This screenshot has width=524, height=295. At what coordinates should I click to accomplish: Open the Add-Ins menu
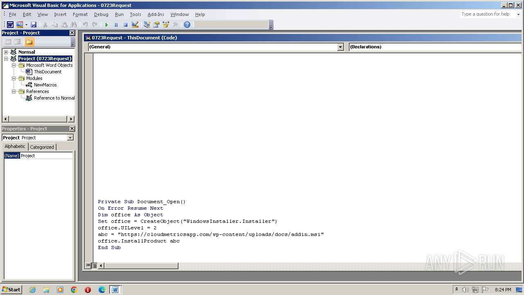tap(156, 14)
